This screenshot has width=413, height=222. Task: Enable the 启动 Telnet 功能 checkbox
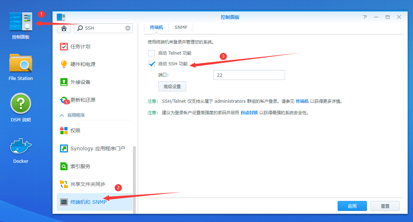click(x=151, y=53)
